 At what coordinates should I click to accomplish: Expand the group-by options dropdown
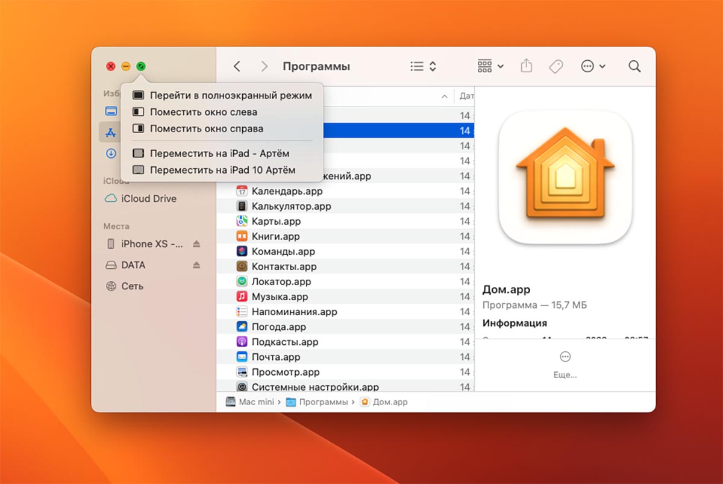490,66
